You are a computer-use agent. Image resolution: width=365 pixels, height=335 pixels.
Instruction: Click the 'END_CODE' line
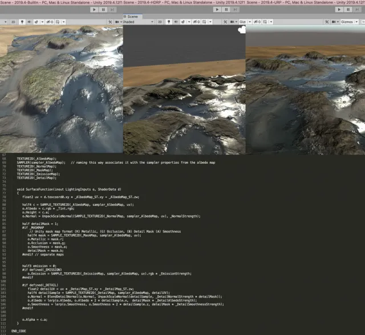[x=19, y=331]
